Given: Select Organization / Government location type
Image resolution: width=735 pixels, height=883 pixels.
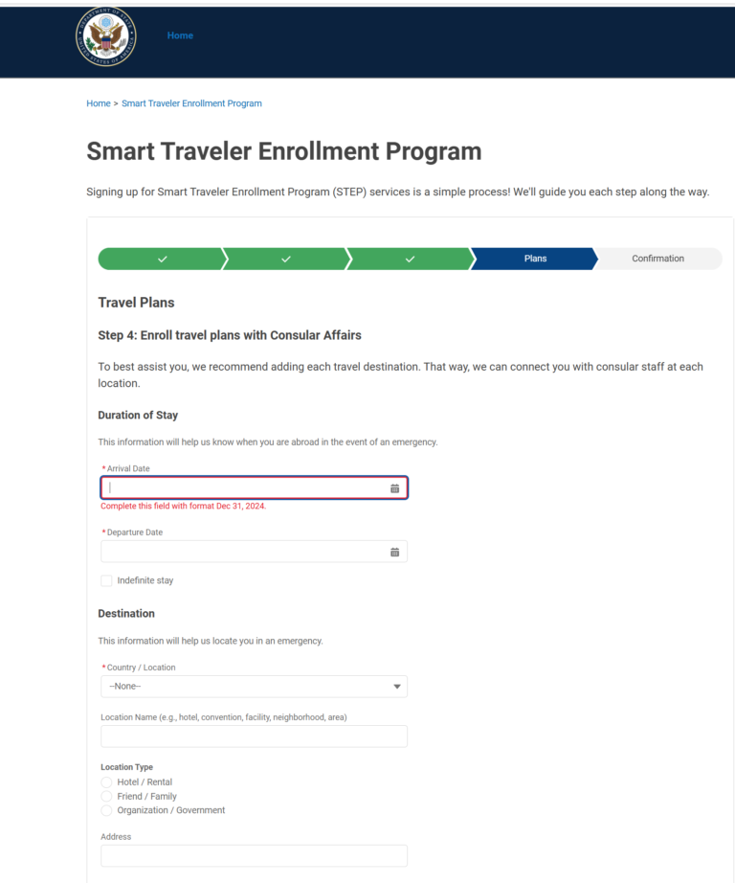Looking at the screenshot, I should tap(106, 810).
